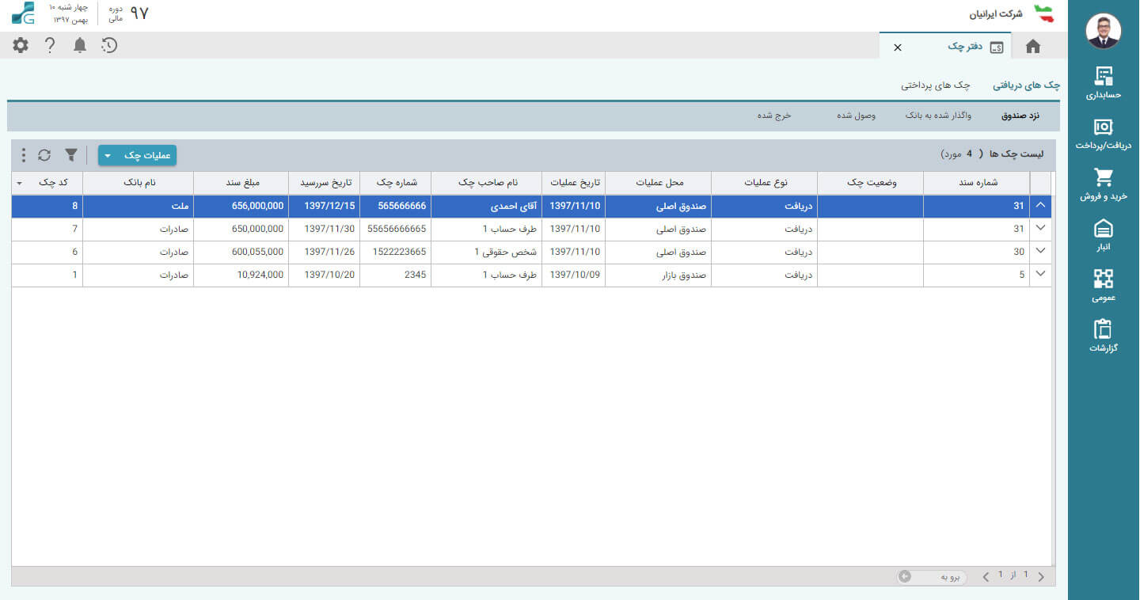The height and width of the screenshot is (600, 1140).
Task: Click the برو به page input field
Action: [933, 577]
